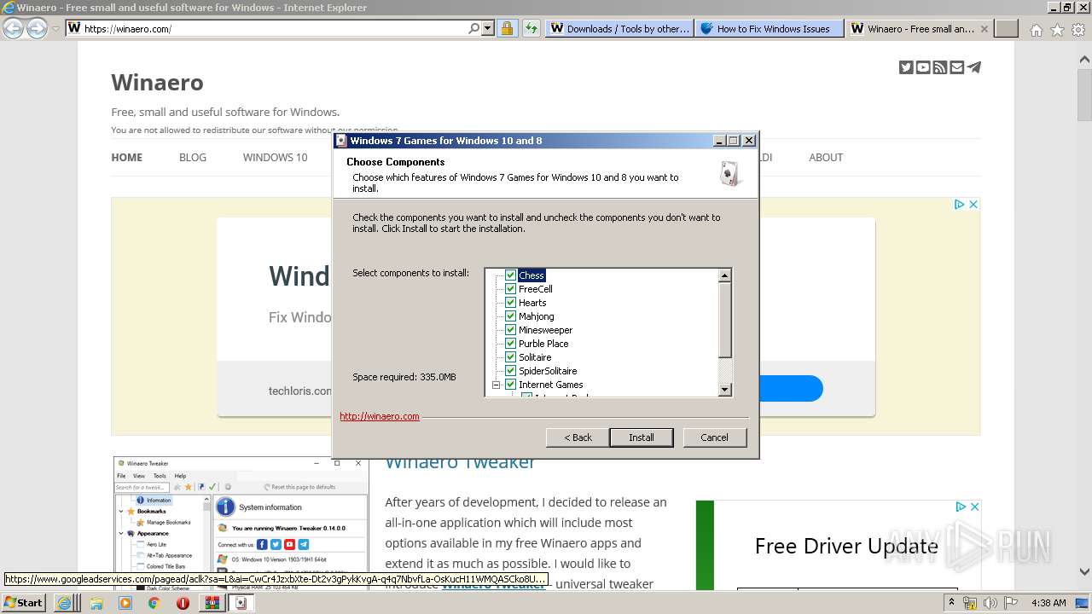Open the Telegram paper-plane icon
The image size is (1092, 614).
click(974, 67)
